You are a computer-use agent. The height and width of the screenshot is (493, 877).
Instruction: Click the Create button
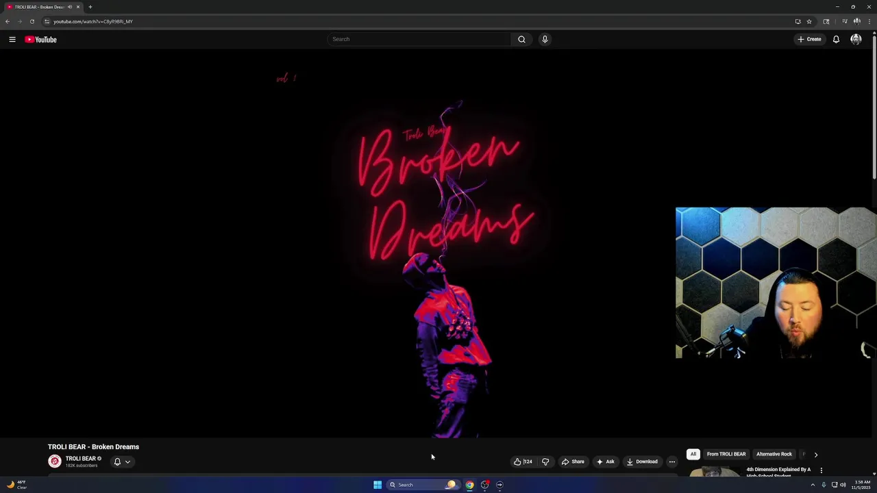[809, 39]
